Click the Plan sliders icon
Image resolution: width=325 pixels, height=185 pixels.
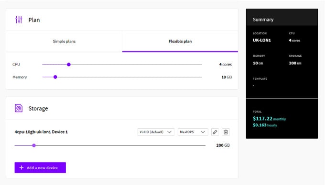(19, 20)
